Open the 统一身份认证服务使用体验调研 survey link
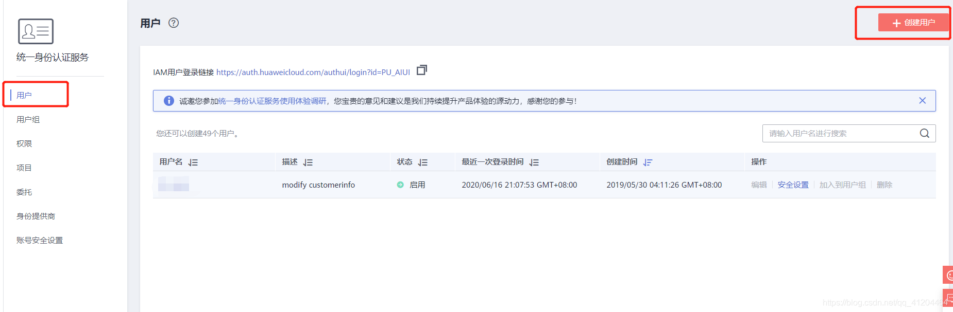 272,101
